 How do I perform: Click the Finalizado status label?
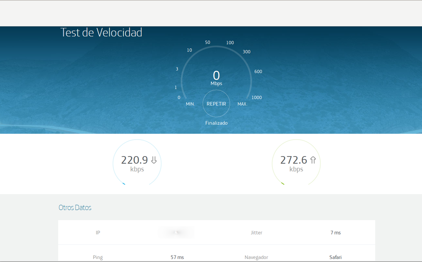pos(216,123)
